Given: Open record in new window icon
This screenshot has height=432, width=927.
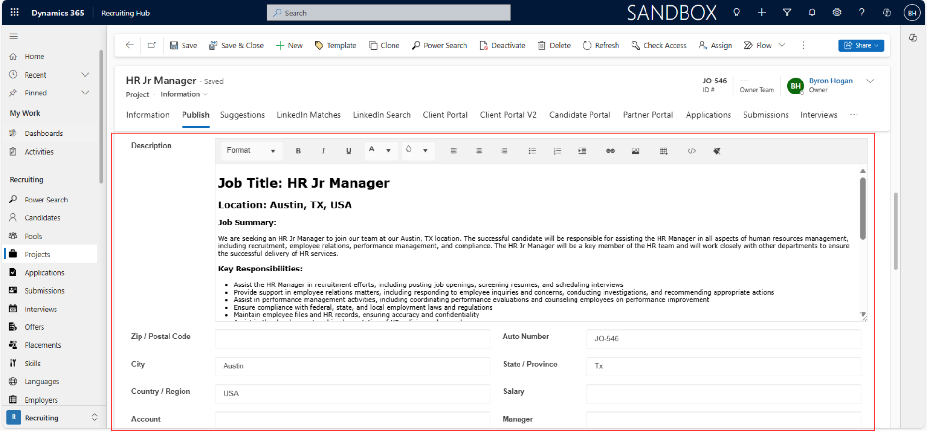Looking at the screenshot, I should [x=152, y=45].
